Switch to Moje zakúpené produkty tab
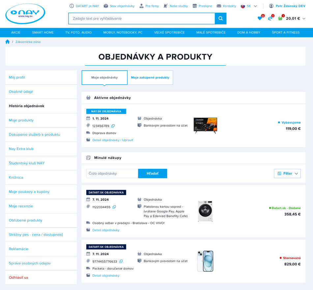The height and width of the screenshot is (290, 313). point(150,78)
